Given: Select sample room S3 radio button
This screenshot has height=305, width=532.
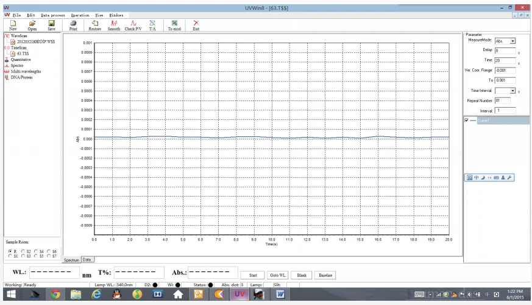Looking at the screenshot, I should point(23,256).
